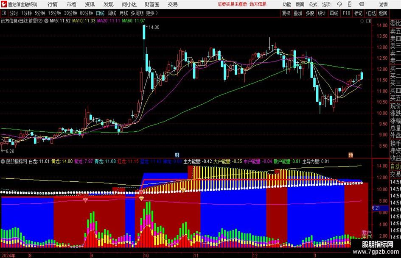Switch to 月线 monthly period

124,13
